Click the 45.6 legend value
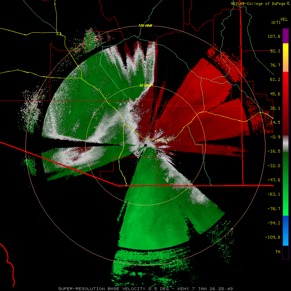 tap(275, 94)
